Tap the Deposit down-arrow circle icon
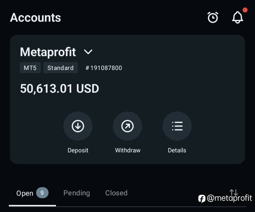255x212 pixels. point(78,126)
